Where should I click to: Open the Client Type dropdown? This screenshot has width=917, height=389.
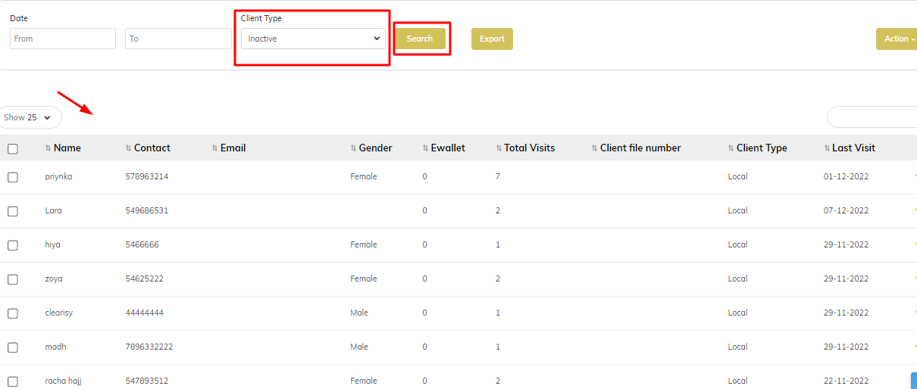(313, 39)
